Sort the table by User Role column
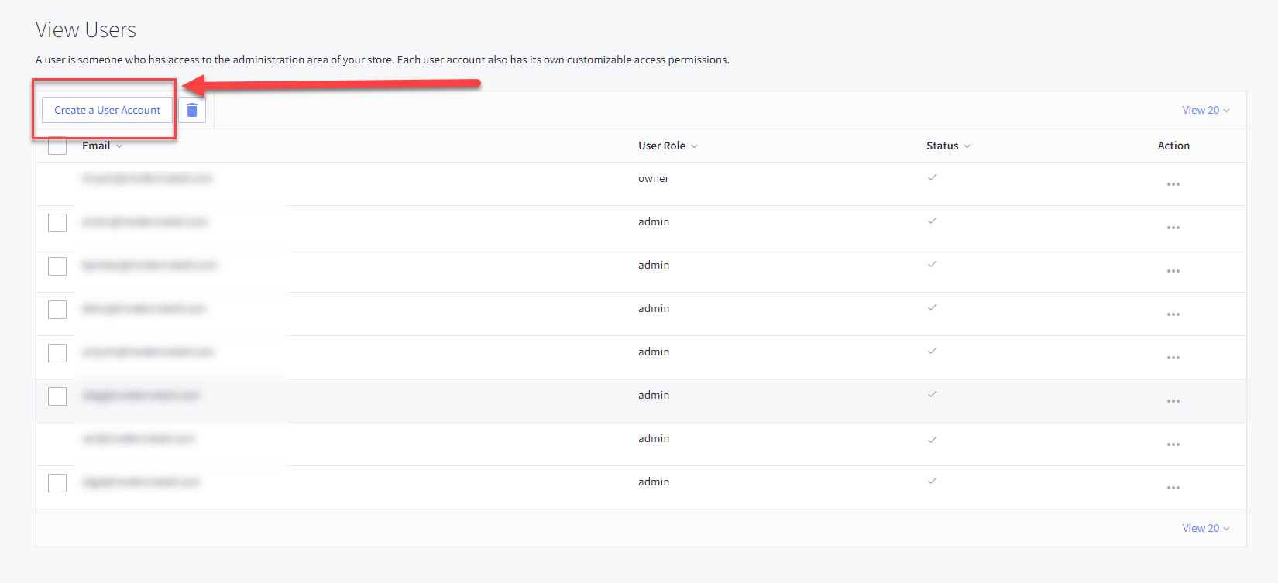Viewport: 1278px width, 583px height. tap(668, 146)
